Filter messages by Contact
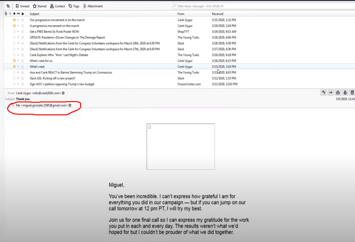Viewport: 355px width, 242px height. click(x=57, y=6)
